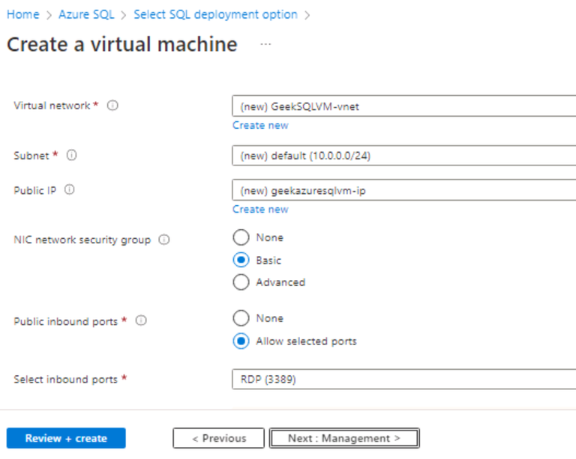Click the Review + create button
Screen dimensions: 576x459
pyautogui.click(x=66, y=438)
